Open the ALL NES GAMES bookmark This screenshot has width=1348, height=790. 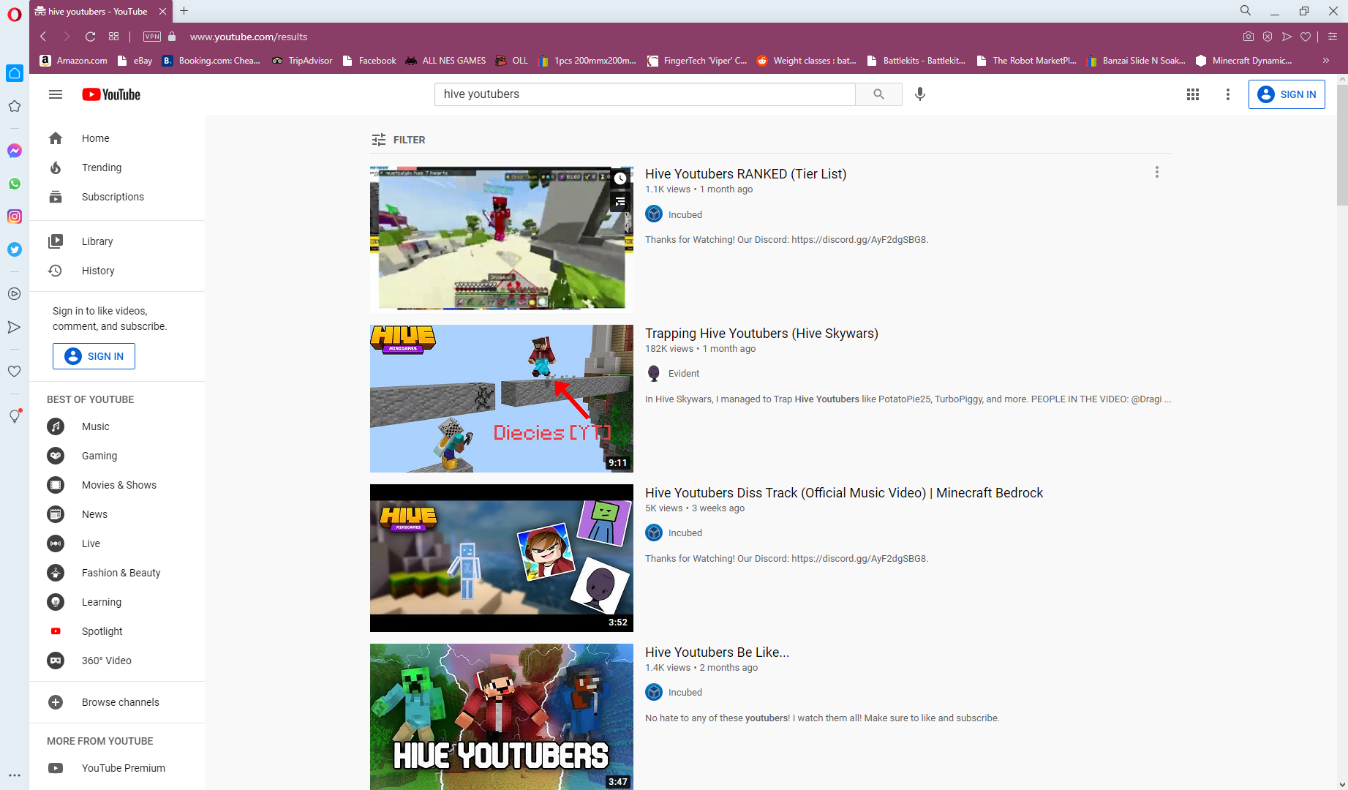coord(445,61)
